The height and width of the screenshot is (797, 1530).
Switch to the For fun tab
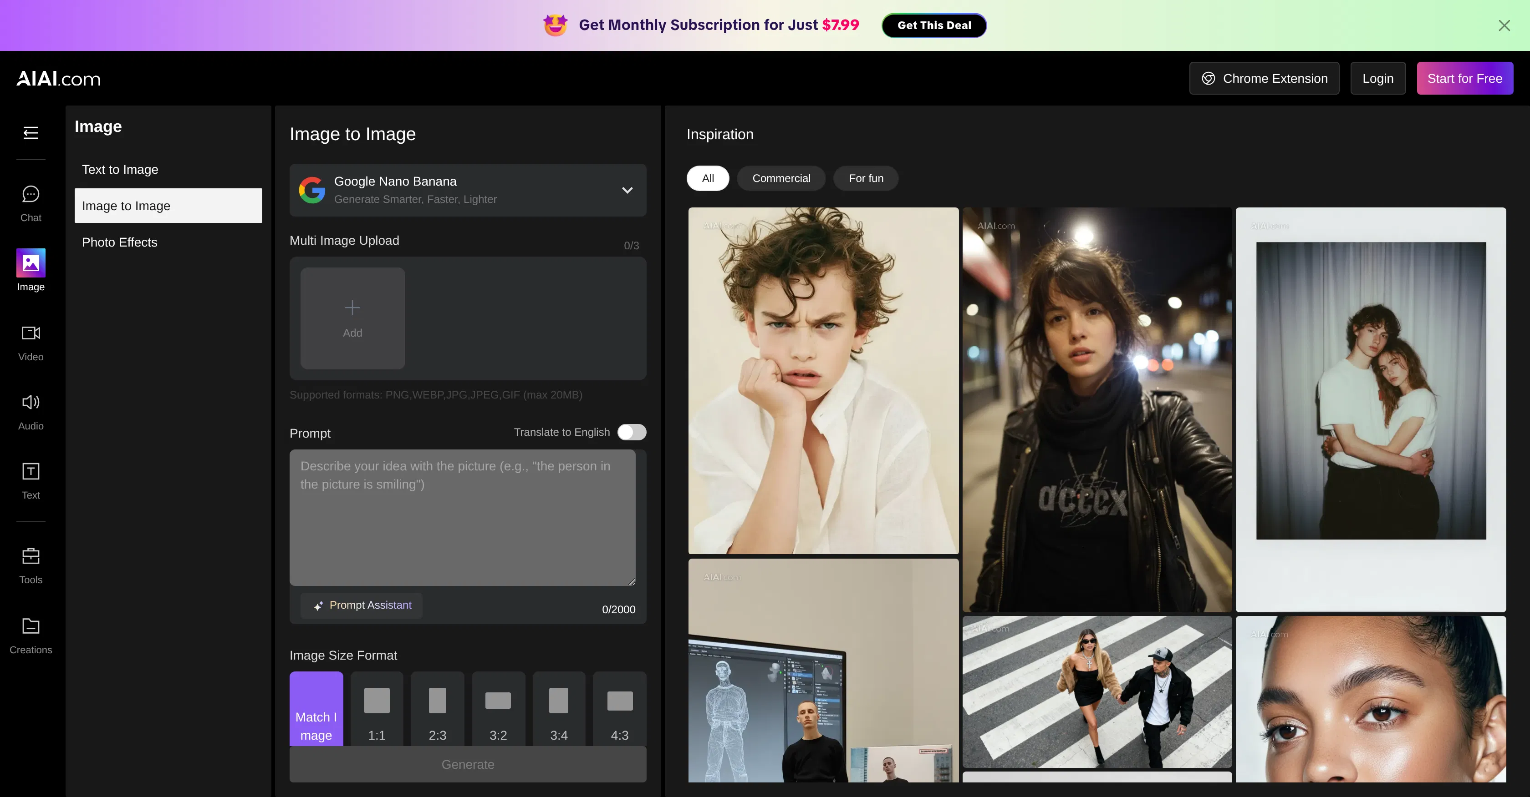(x=865, y=178)
